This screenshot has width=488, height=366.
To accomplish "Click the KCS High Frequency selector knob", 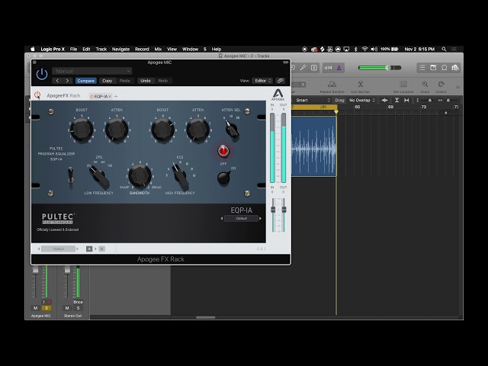I will pyautogui.click(x=180, y=177).
